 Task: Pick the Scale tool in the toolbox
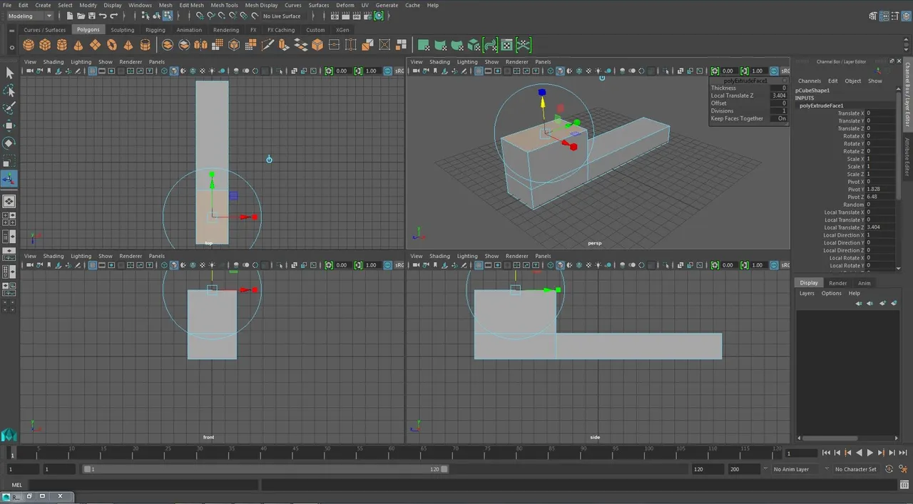click(9, 161)
